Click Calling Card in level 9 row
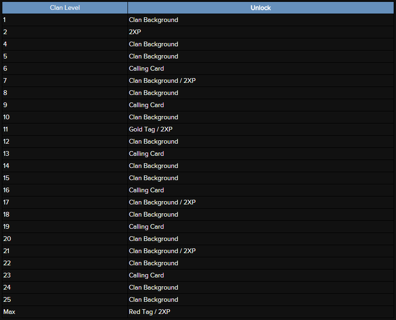This screenshot has width=396, height=320. point(261,105)
